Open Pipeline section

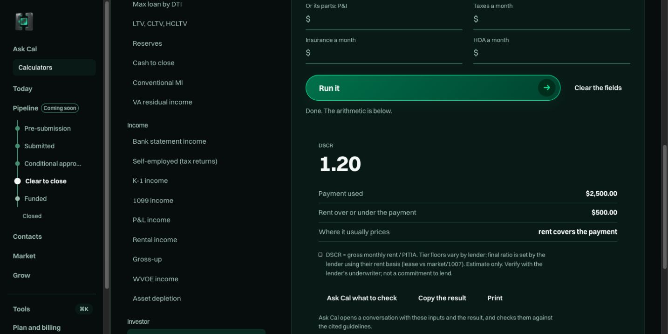click(26, 108)
